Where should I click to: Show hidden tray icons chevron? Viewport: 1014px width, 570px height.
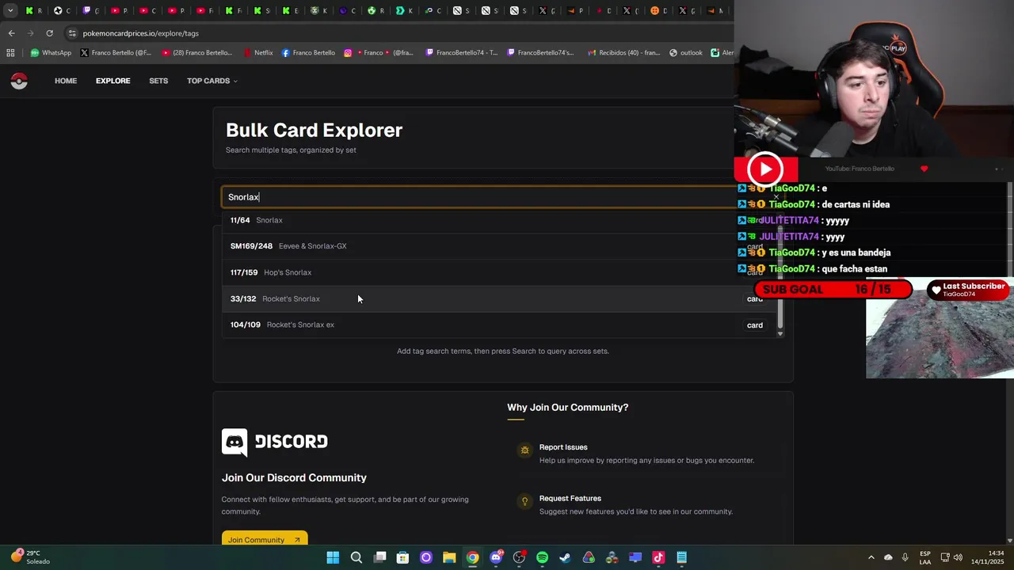point(871,557)
